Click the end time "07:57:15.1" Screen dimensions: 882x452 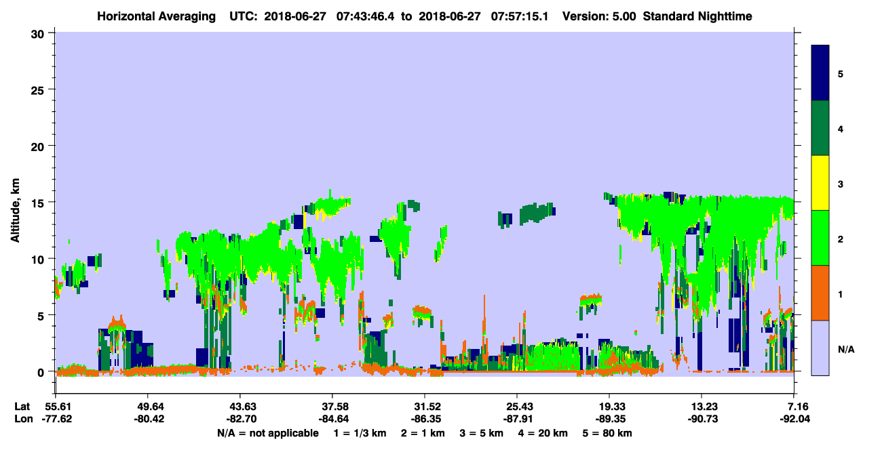point(519,16)
